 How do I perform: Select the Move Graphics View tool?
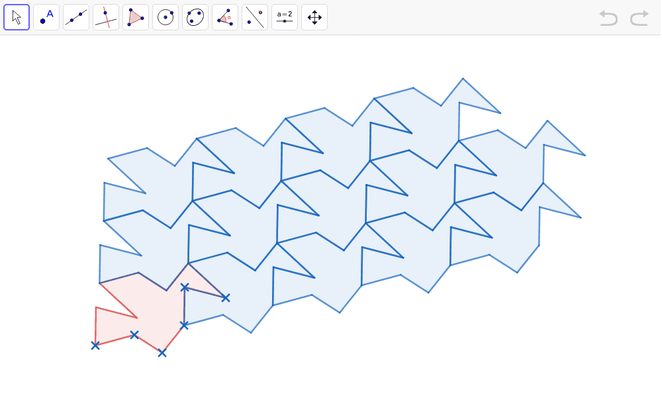pyautogui.click(x=314, y=17)
